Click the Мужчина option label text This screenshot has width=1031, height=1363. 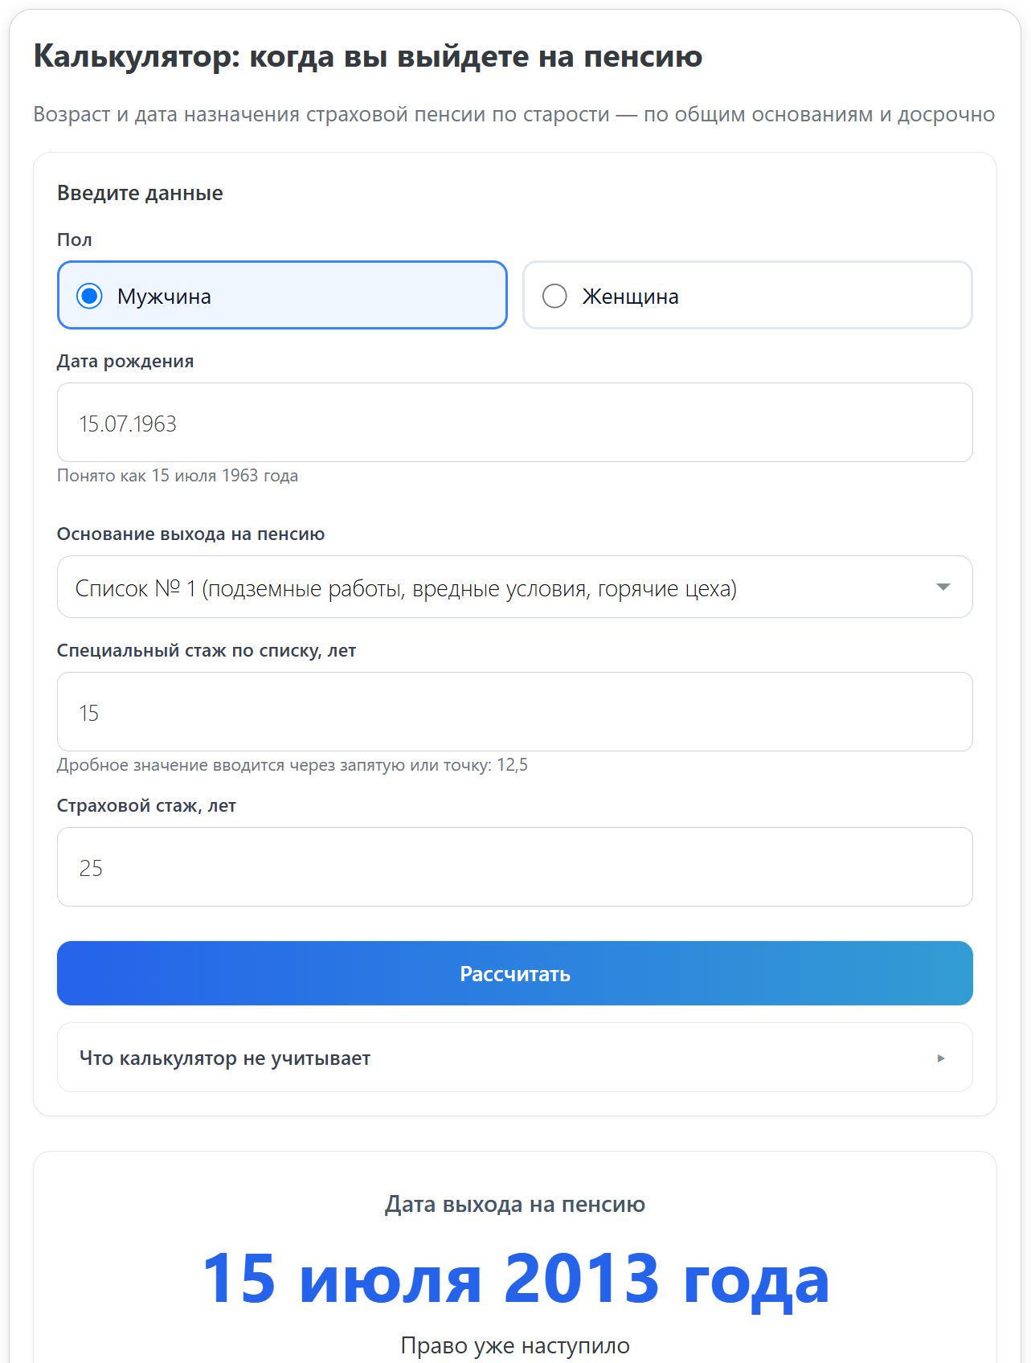(164, 297)
